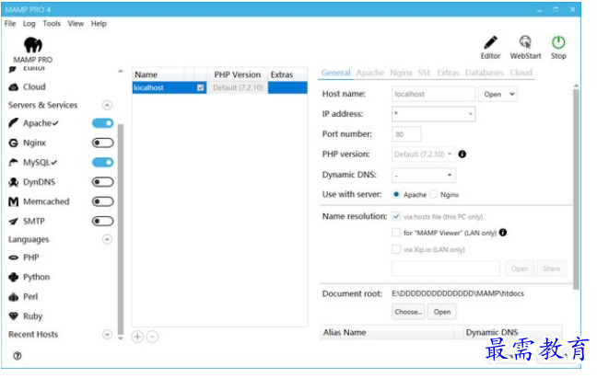Add a new host with plus button
The height and width of the screenshot is (378, 597).
(x=137, y=337)
